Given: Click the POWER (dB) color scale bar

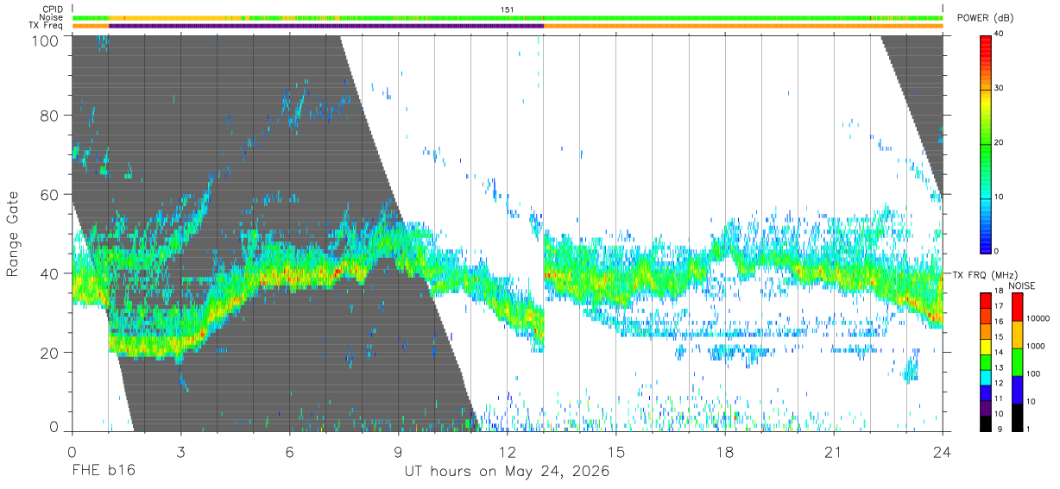Looking at the screenshot, I should [x=987, y=143].
